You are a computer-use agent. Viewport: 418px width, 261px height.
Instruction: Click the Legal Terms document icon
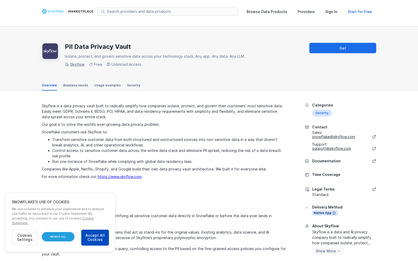[307, 189]
